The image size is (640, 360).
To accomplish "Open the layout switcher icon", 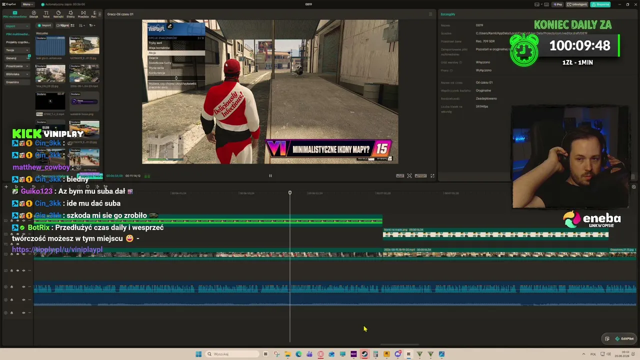I will pos(536,4).
